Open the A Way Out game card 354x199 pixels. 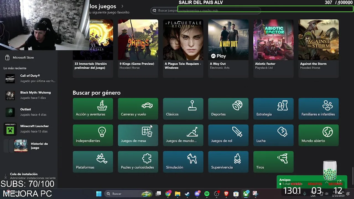[x=228, y=48]
